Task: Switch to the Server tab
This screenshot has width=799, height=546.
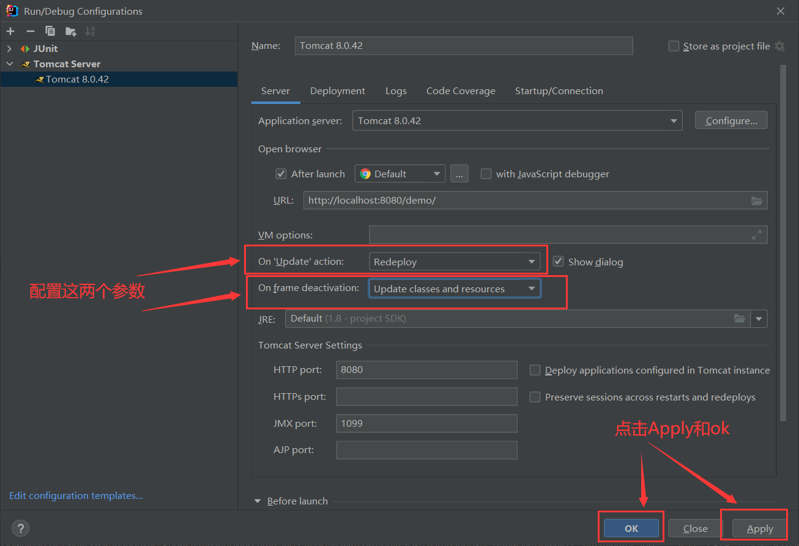Action: pos(275,91)
